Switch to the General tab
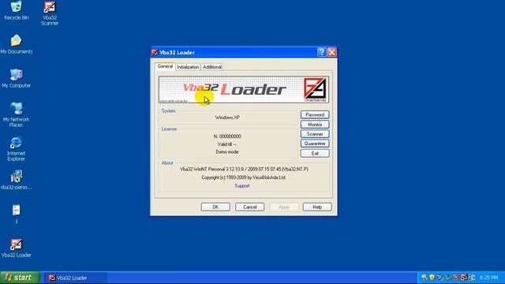 (x=165, y=66)
